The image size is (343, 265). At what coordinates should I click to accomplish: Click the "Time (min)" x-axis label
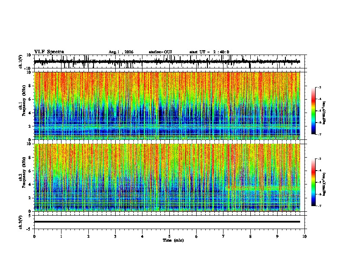(173, 240)
